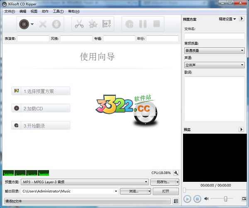The image size is (249, 208).
Task: Click the snapshot icon in preview controls
Action: coord(244,198)
